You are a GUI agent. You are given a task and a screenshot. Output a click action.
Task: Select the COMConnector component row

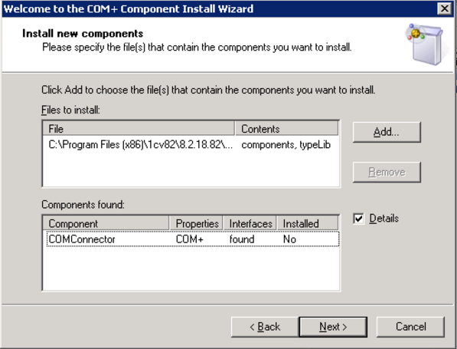tap(193, 239)
